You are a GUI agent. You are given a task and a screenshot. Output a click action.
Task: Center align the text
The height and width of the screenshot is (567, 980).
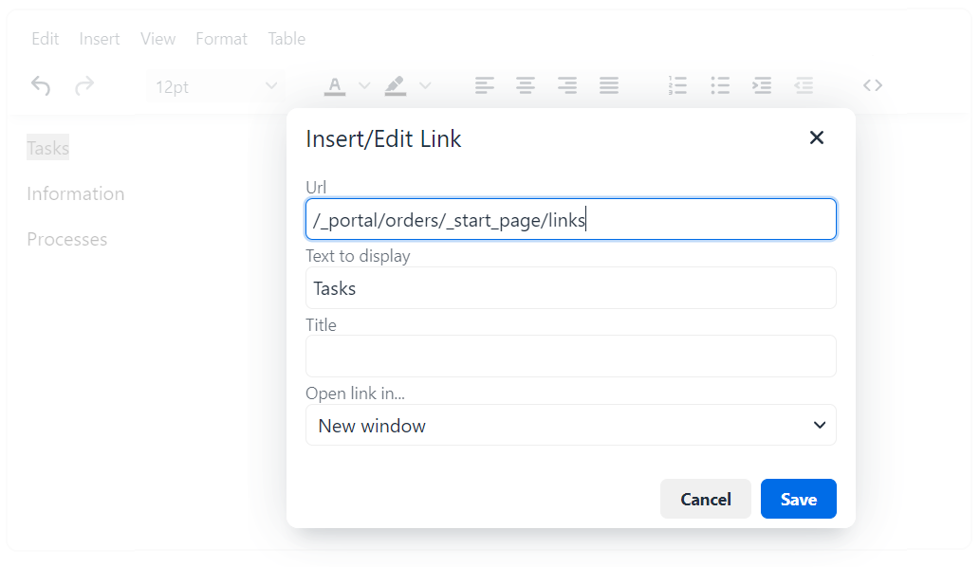point(526,85)
